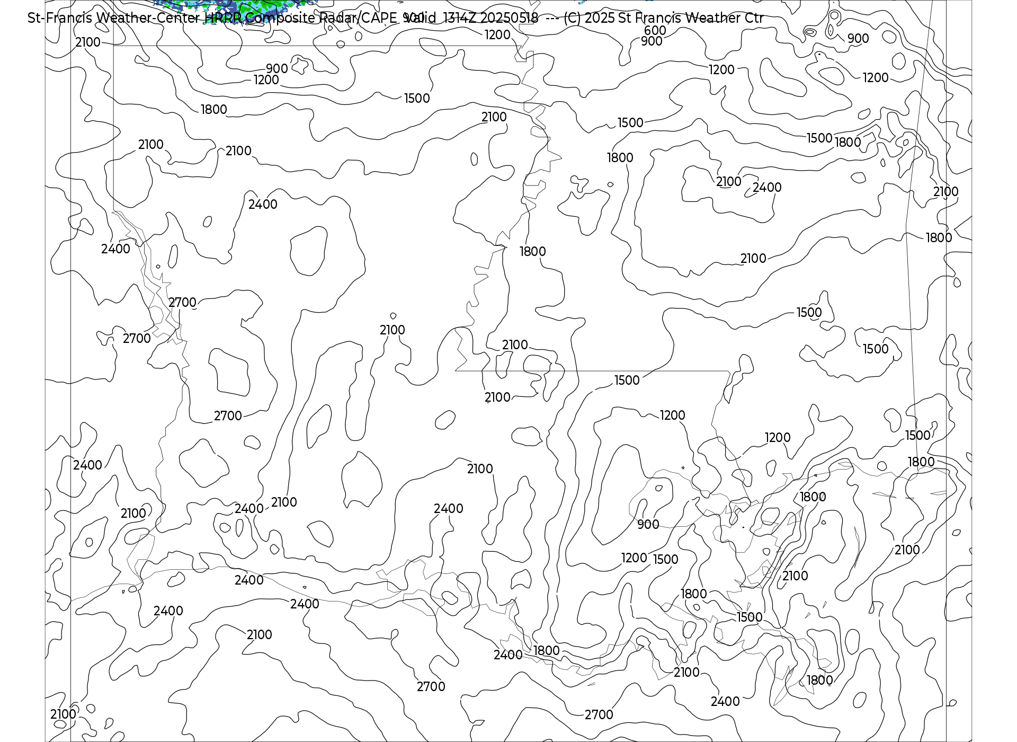The image size is (1017, 742).
Task: Click the "St-Francis Weather-Center HRRR Composite Radar/CAPE" title text
Action: 212,18
